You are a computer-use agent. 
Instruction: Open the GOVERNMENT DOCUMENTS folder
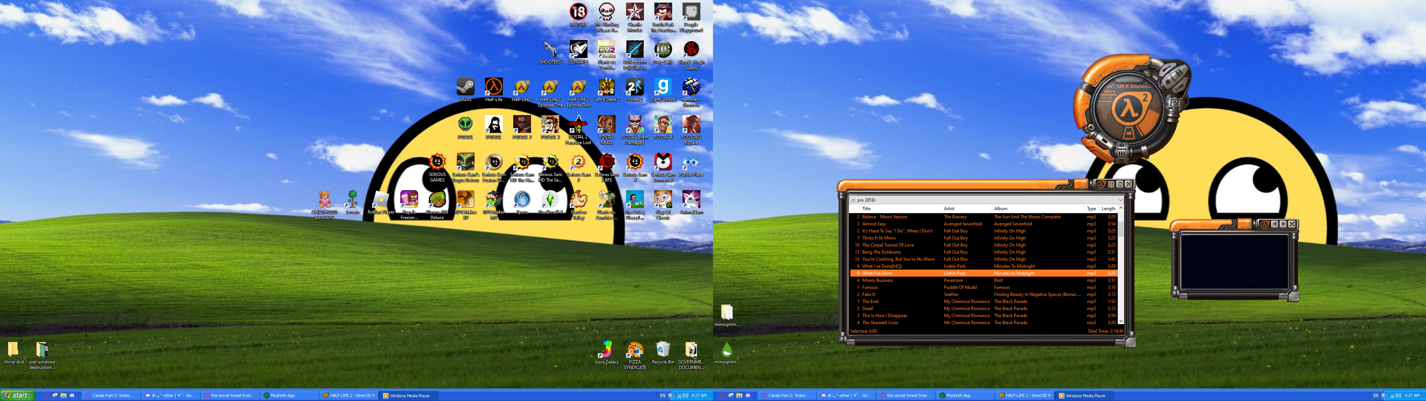click(691, 355)
